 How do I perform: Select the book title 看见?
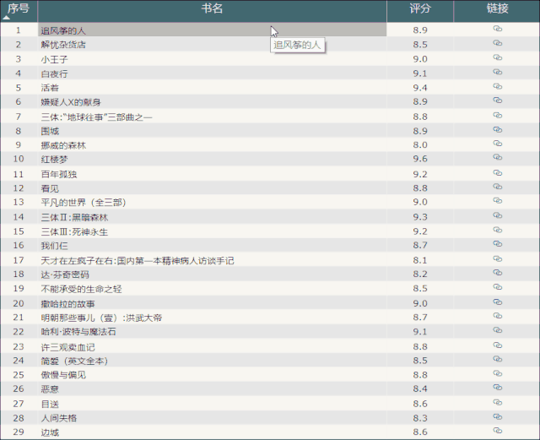tap(50, 188)
